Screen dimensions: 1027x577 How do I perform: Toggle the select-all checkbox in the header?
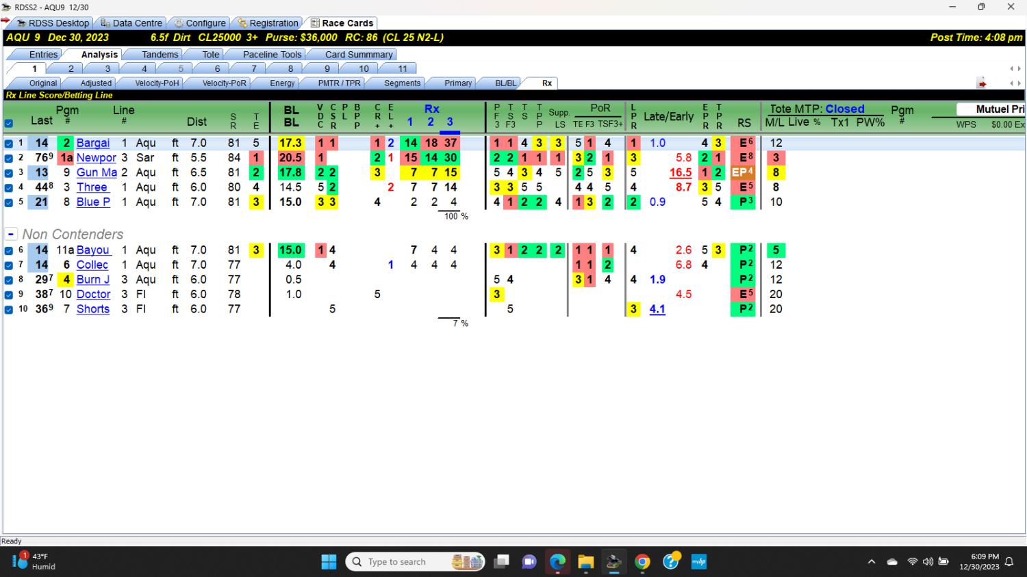point(9,124)
